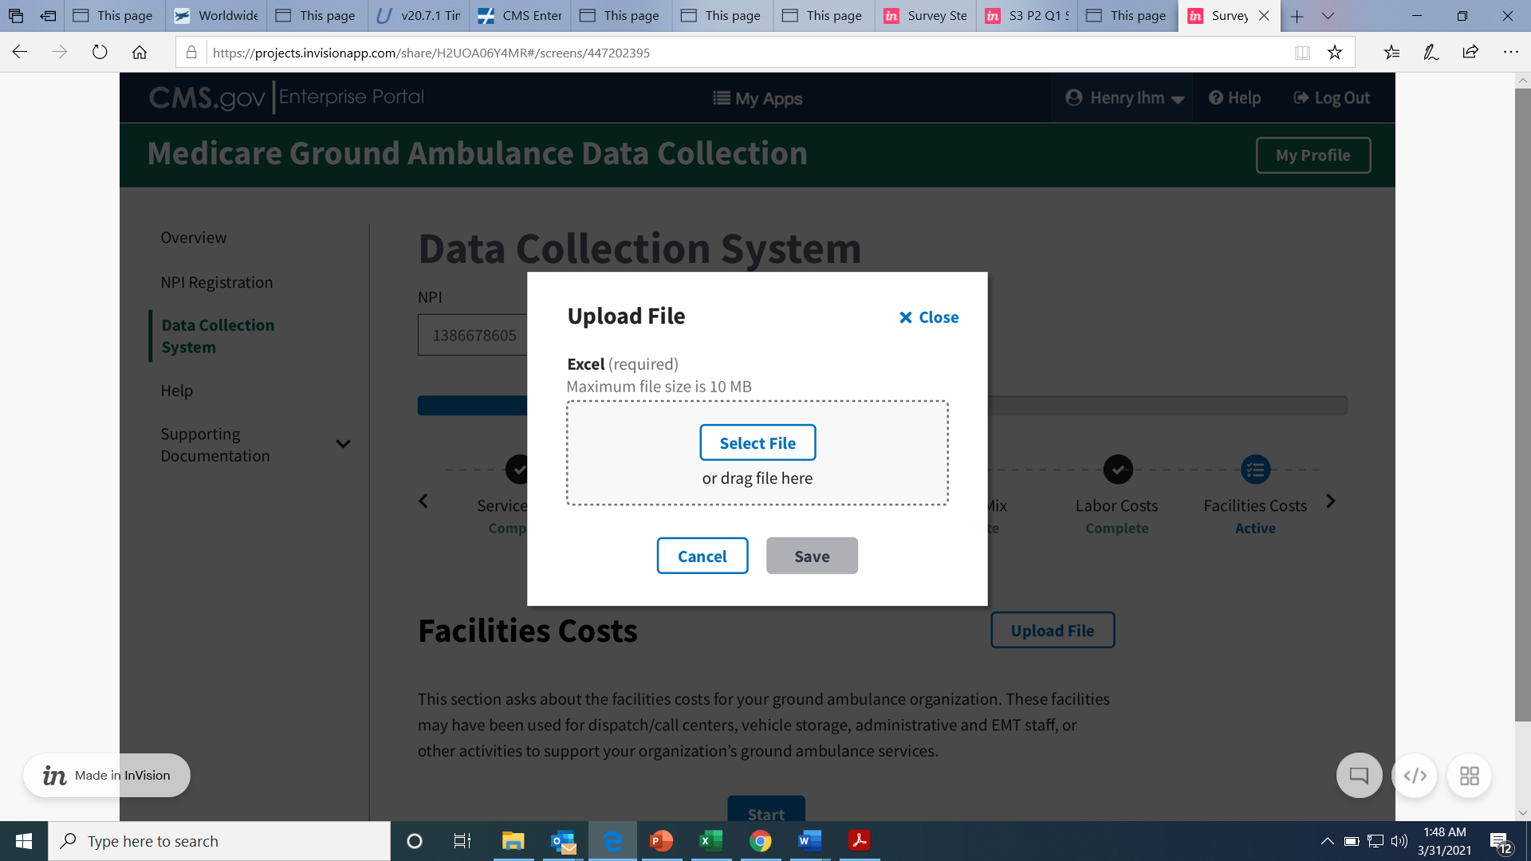Open InVision inspect code icon

(x=1415, y=775)
